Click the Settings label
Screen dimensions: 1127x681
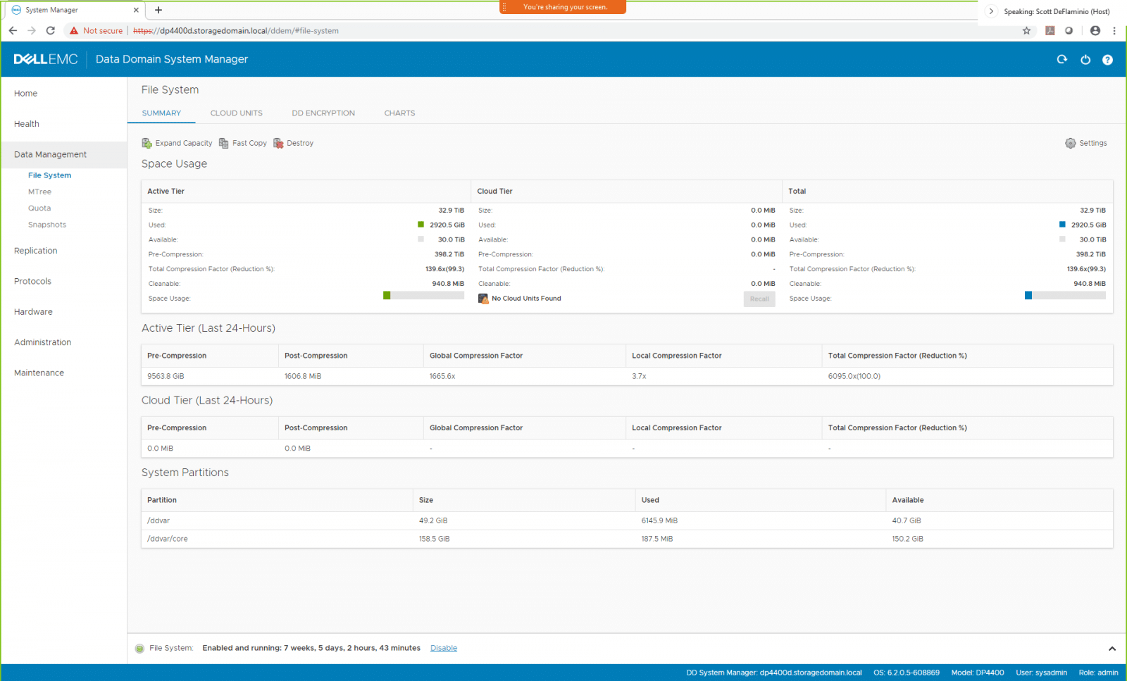coord(1093,143)
